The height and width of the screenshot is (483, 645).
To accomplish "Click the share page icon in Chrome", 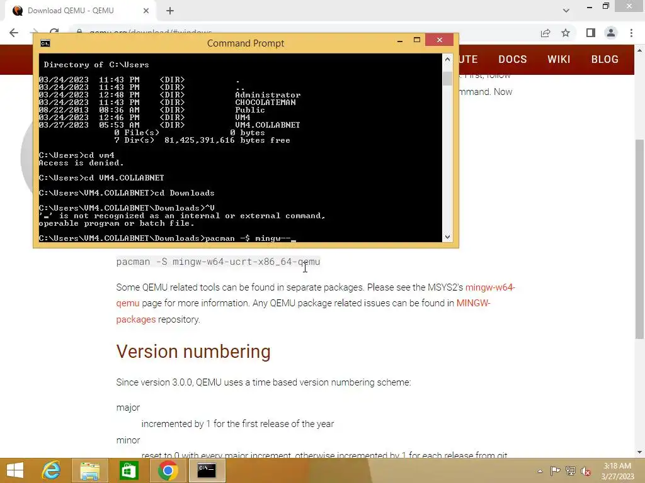I will [x=545, y=33].
